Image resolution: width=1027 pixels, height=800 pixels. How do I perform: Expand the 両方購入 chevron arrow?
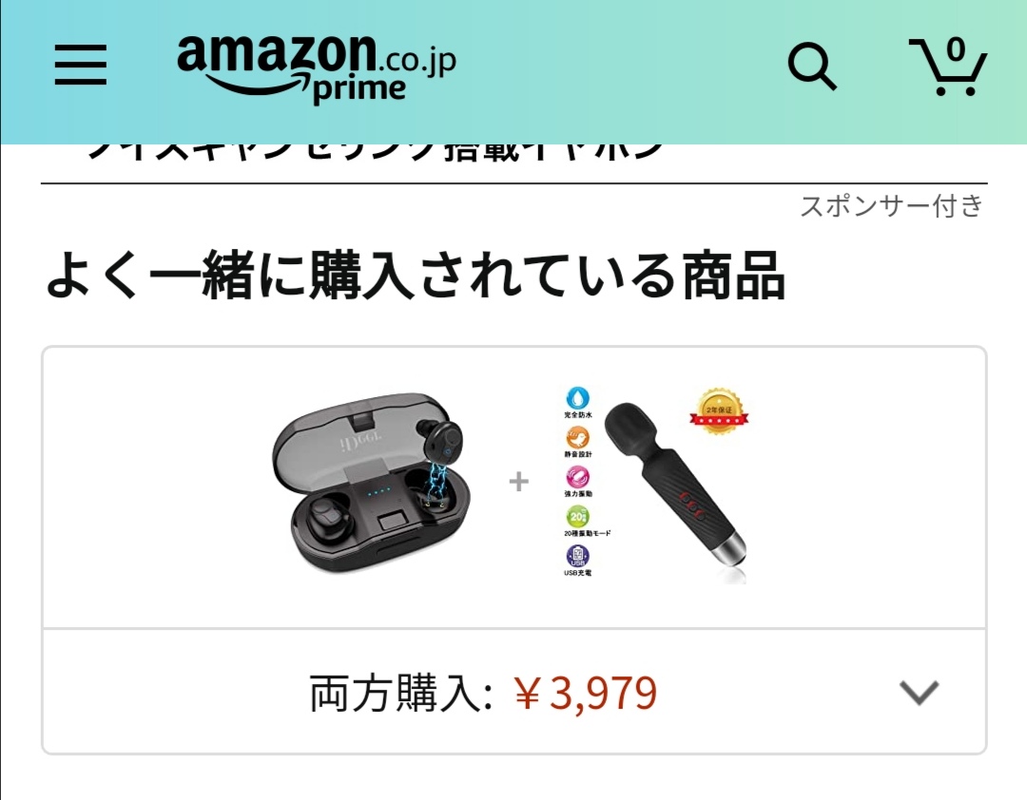919,693
